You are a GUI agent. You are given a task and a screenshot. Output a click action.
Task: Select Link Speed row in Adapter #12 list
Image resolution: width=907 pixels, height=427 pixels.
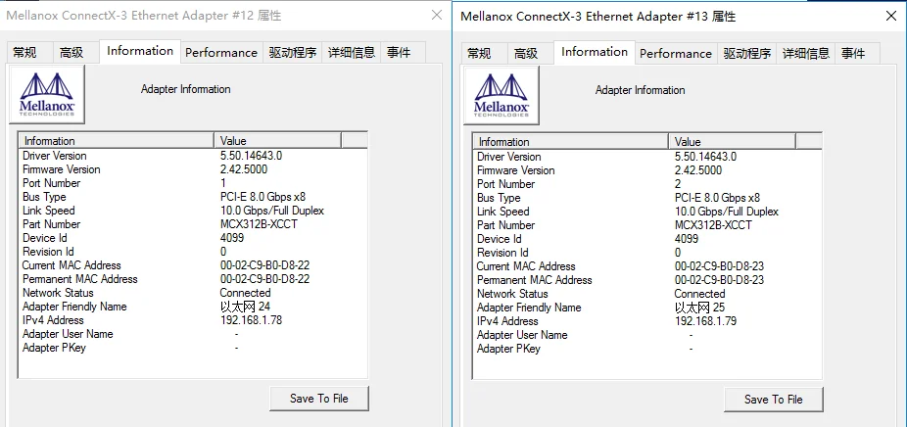193,211
